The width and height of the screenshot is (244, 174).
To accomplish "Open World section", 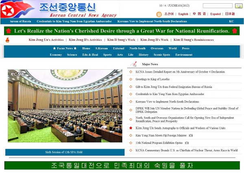I will (172, 48).
